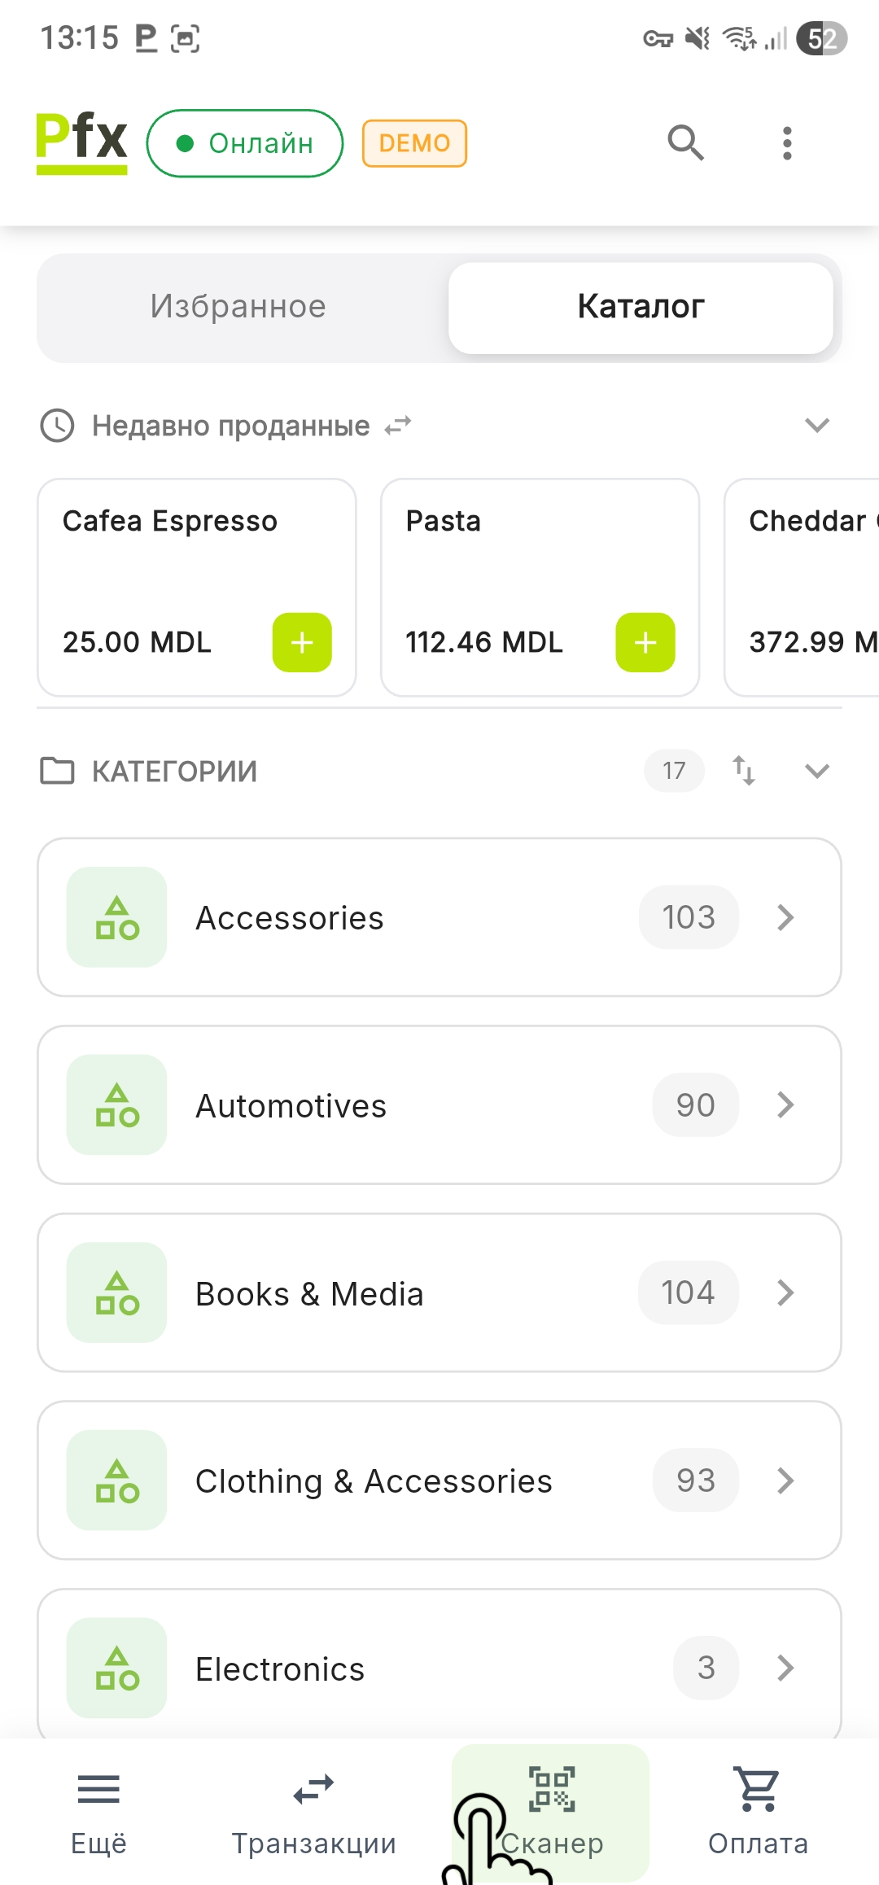Tap the Pfx logo
Image resolution: width=879 pixels, height=1885 pixels.
coord(81,143)
